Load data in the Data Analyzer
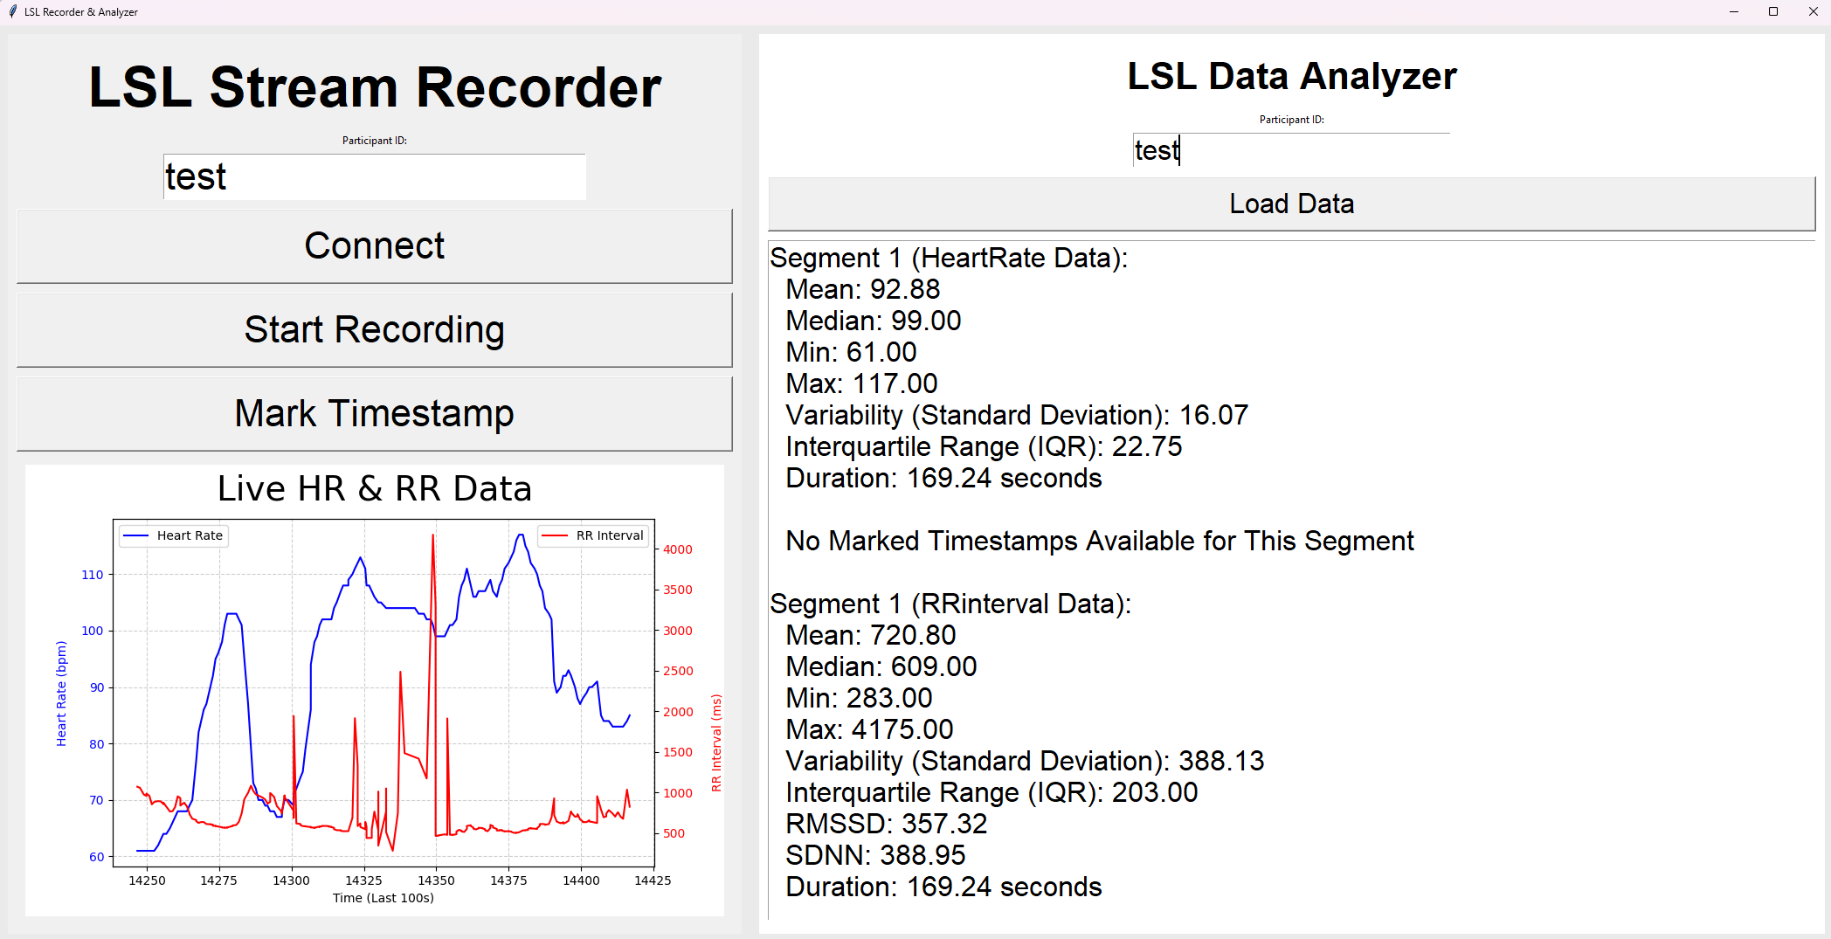The image size is (1831, 939). (1291, 204)
